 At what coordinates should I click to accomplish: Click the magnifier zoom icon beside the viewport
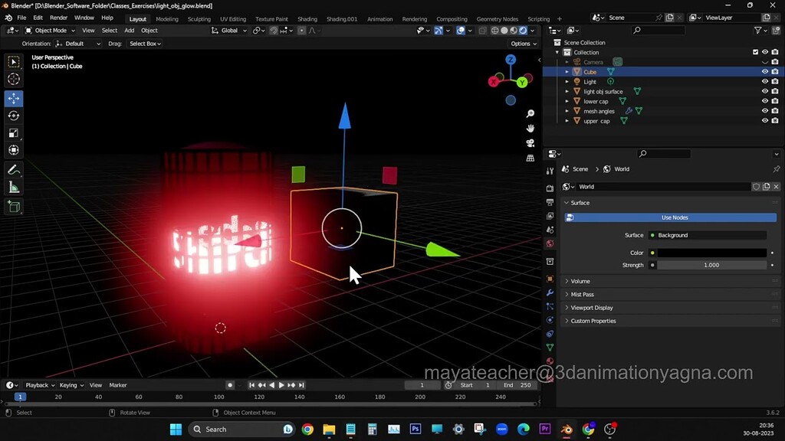[x=530, y=114]
